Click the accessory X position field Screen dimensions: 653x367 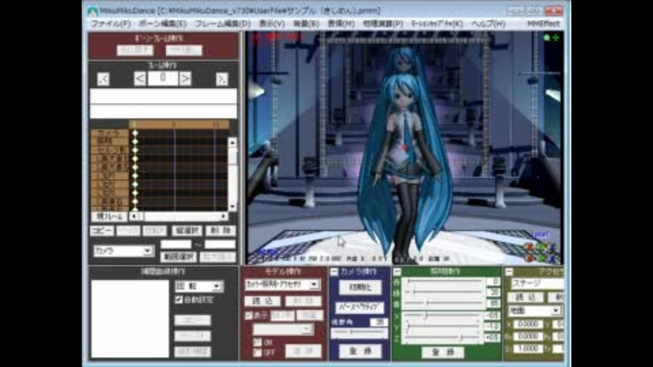[x=528, y=324]
